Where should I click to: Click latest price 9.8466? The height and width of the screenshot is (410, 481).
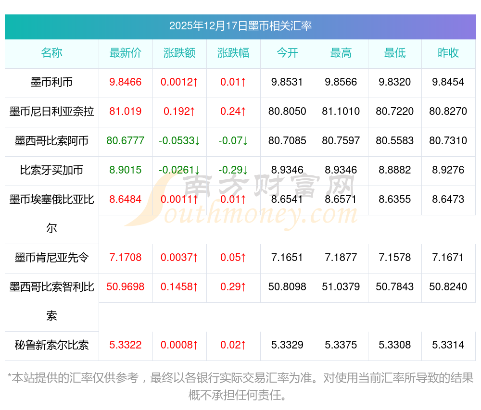pyautogui.click(x=125, y=82)
